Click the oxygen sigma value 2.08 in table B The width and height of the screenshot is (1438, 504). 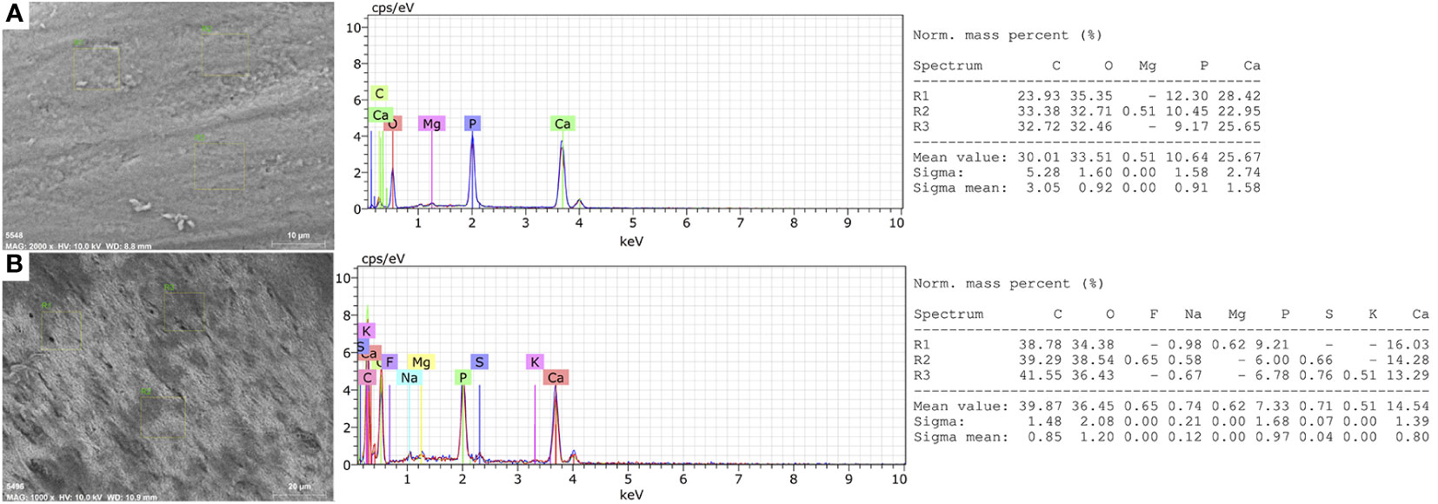[1097, 421]
